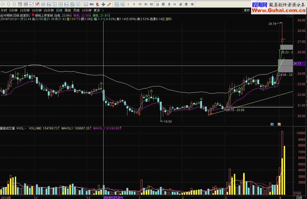Open the f(x) formula icon
Viewport: 307px width, 199px height.
tap(72, 4)
